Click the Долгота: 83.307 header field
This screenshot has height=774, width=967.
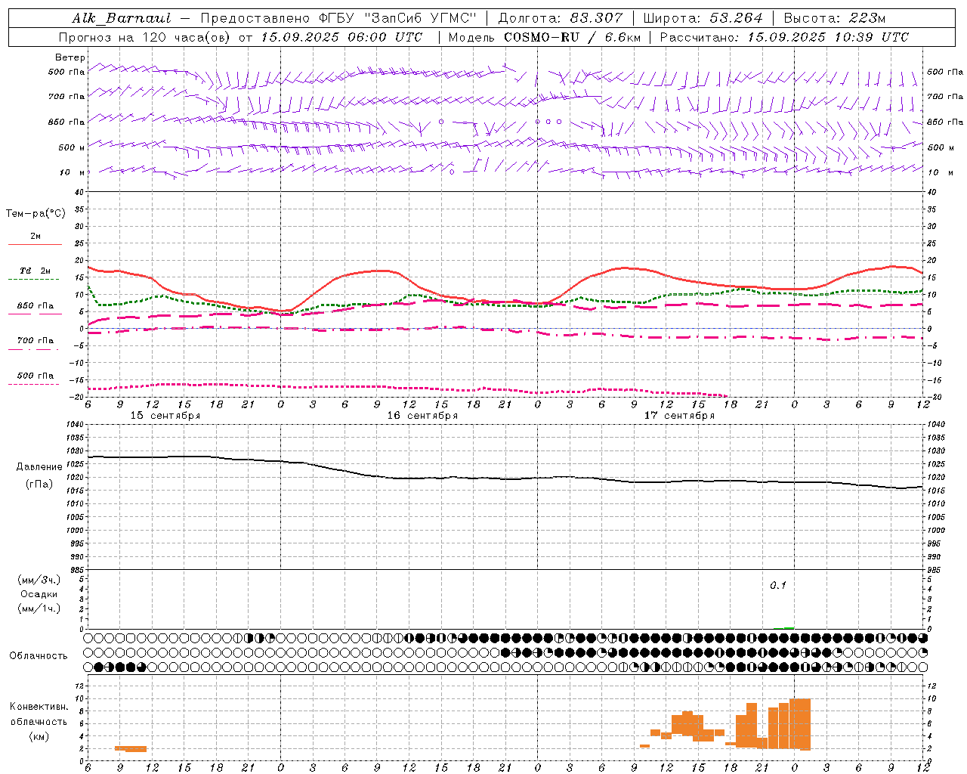coord(561,18)
